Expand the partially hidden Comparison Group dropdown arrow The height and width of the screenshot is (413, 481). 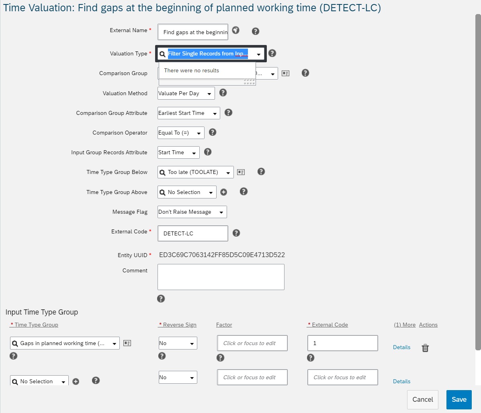(272, 74)
